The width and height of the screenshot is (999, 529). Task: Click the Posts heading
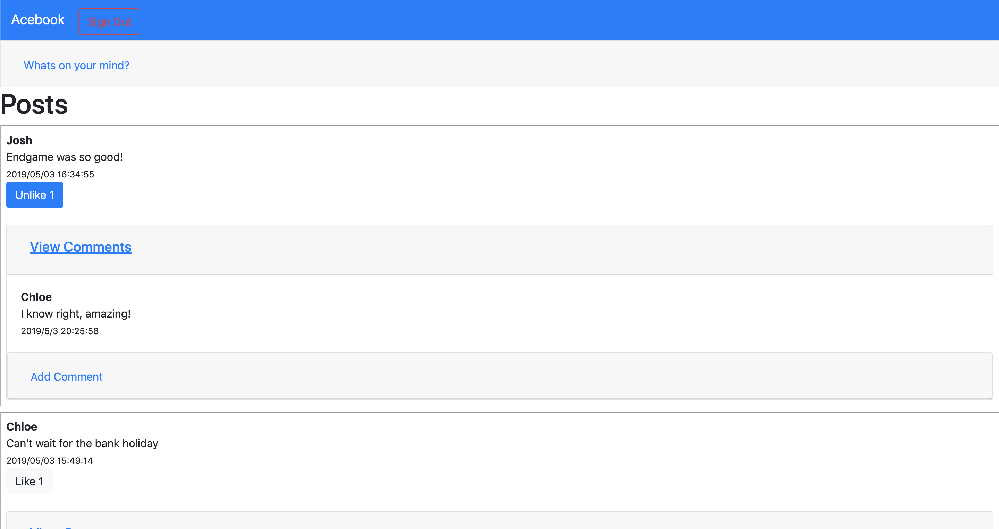coord(34,105)
